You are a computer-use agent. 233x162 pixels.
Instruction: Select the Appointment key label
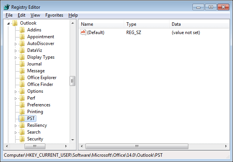pyautogui.click(x=40, y=37)
